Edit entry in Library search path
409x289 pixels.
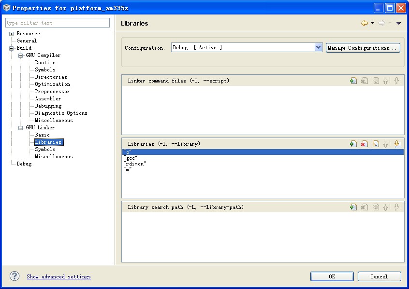(376, 207)
